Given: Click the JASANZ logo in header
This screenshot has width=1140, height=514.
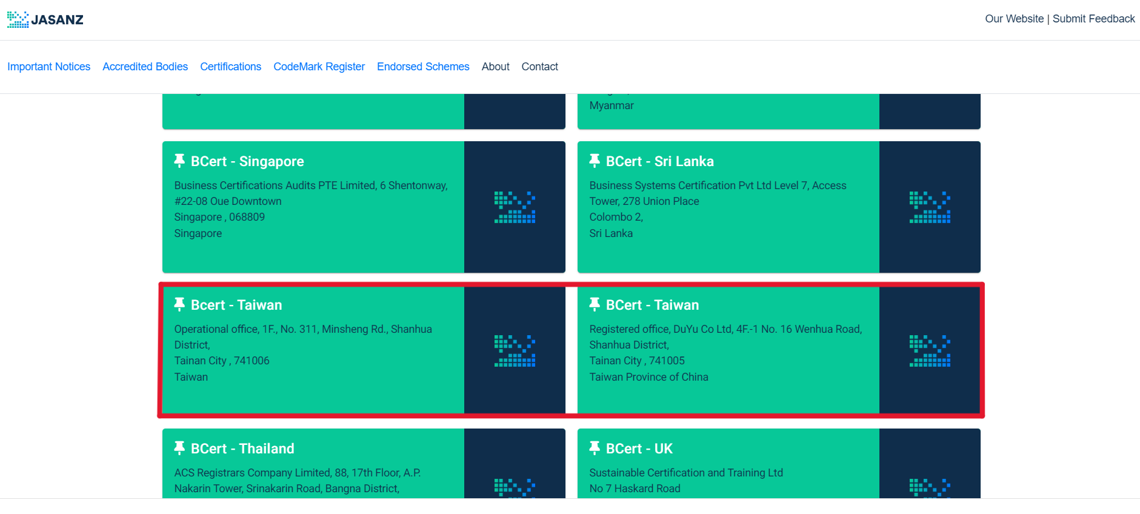Looking at the screenshot, I should [x=45, y=19].
